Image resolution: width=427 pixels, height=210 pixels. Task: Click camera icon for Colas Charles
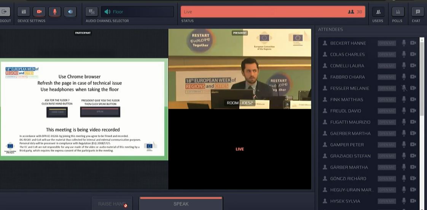[x=413, y=54]
